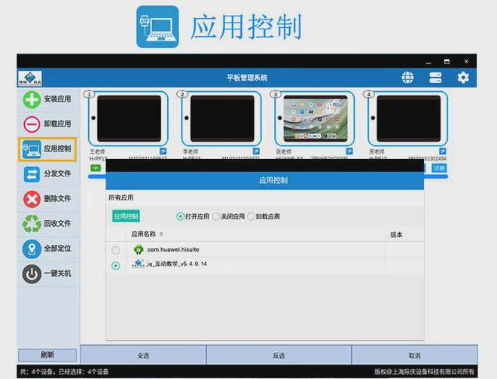Viewport: 497px width, 379px height.
Task: Click the blue icon beside 王老师
Action: click(x=163, y=151)
